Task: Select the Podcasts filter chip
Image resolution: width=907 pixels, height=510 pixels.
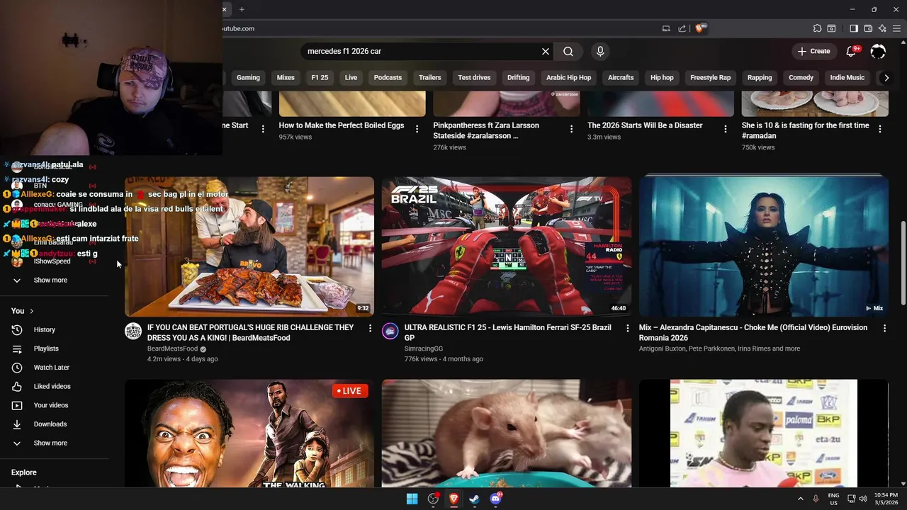Action: 388,77
